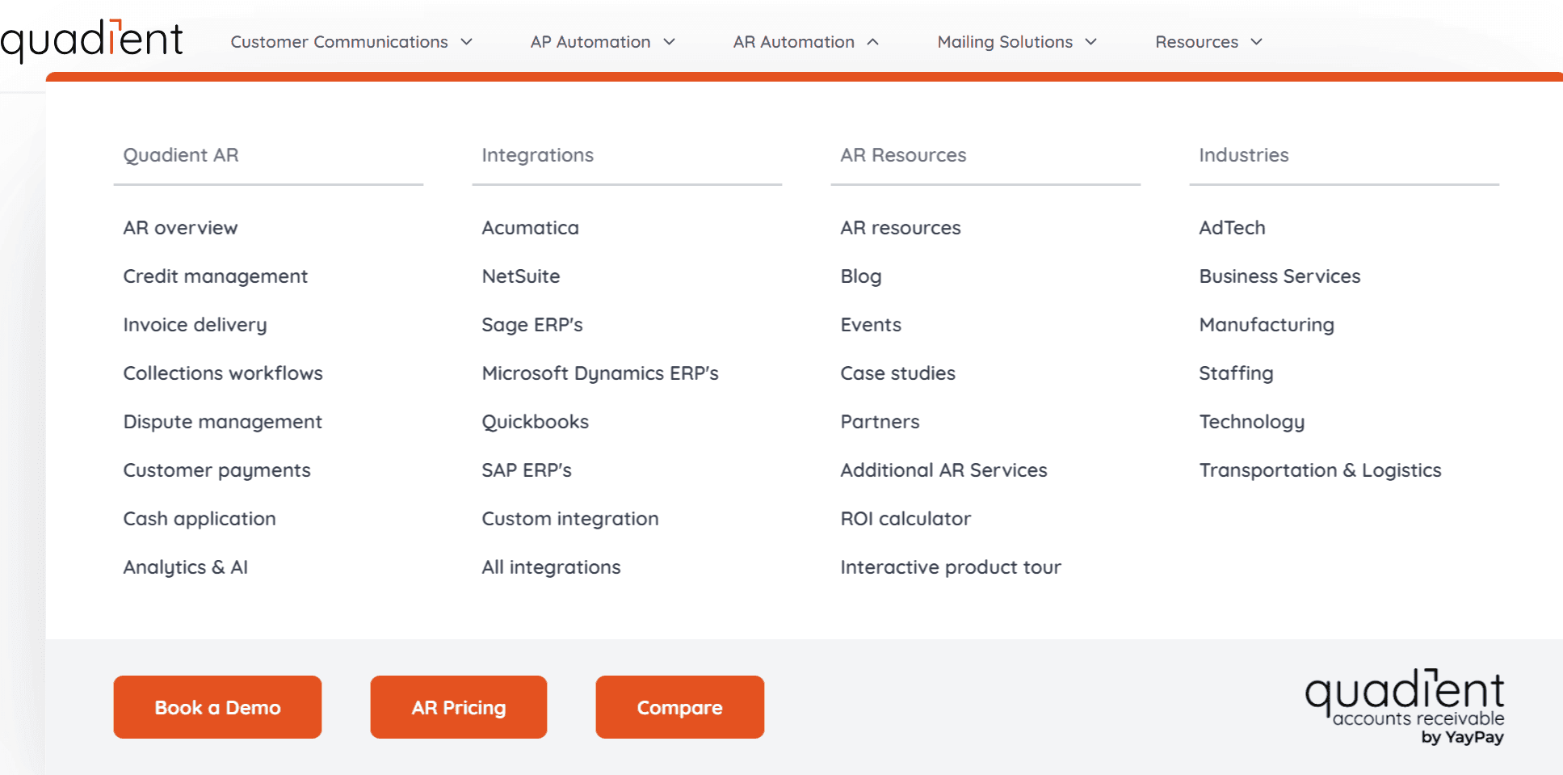Screen dimensions: 1563x775
Task: Select Sage ERP's integration
Action: (x=532, y=325)
